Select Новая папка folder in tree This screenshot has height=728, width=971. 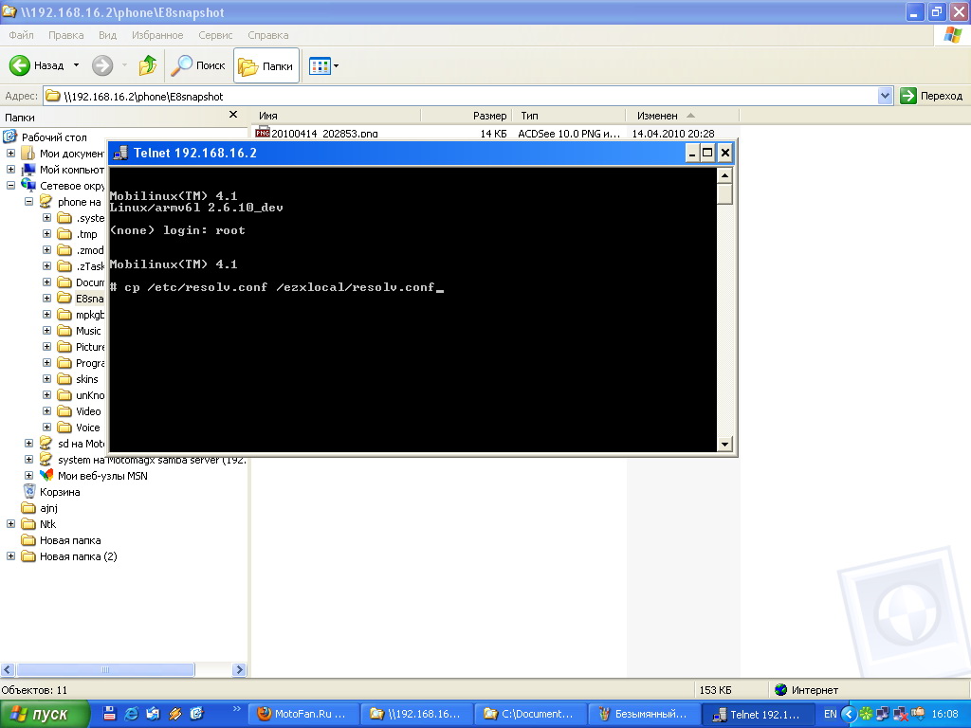70,539
